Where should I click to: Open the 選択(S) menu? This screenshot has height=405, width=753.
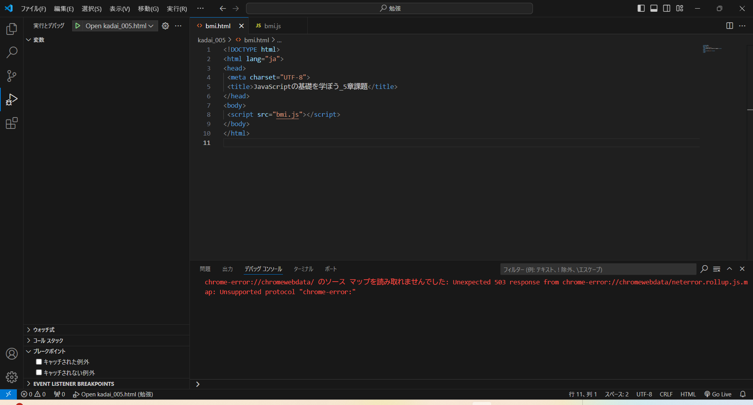[x=91, y=9]
